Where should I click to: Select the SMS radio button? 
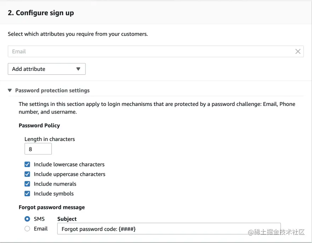[27, 219]
